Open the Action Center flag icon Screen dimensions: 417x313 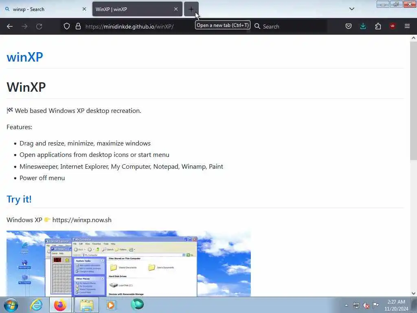pyautogui.click(x=375, y=305)
